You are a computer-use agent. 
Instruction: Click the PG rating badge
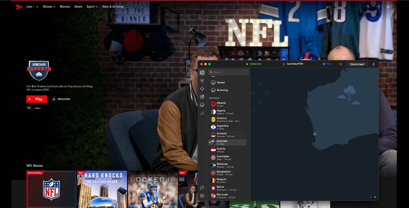pos(29,108)
